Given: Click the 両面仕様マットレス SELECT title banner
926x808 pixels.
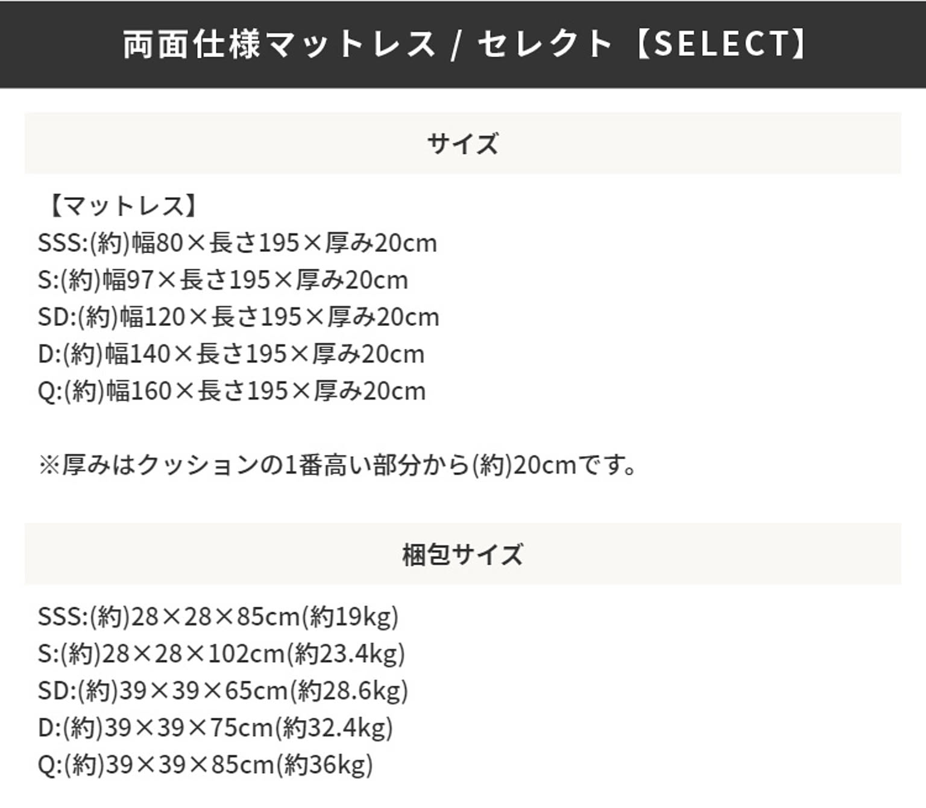Looking at the screenshot, I should click(463, 45).
